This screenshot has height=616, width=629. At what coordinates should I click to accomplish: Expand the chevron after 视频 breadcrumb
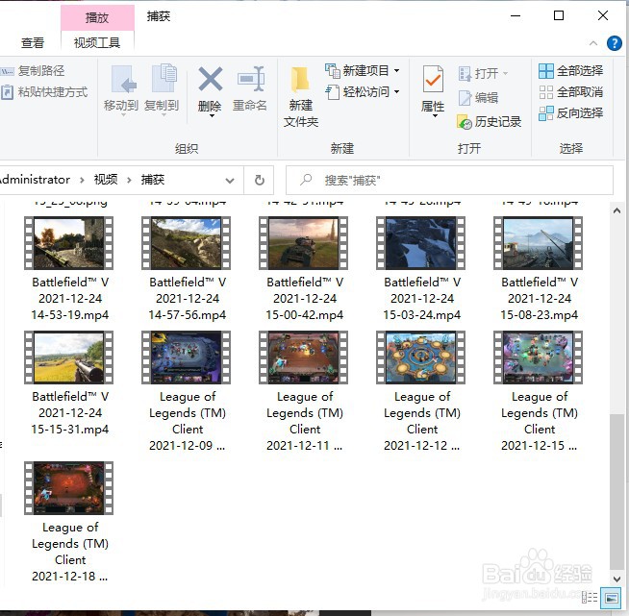coord(129,180)
